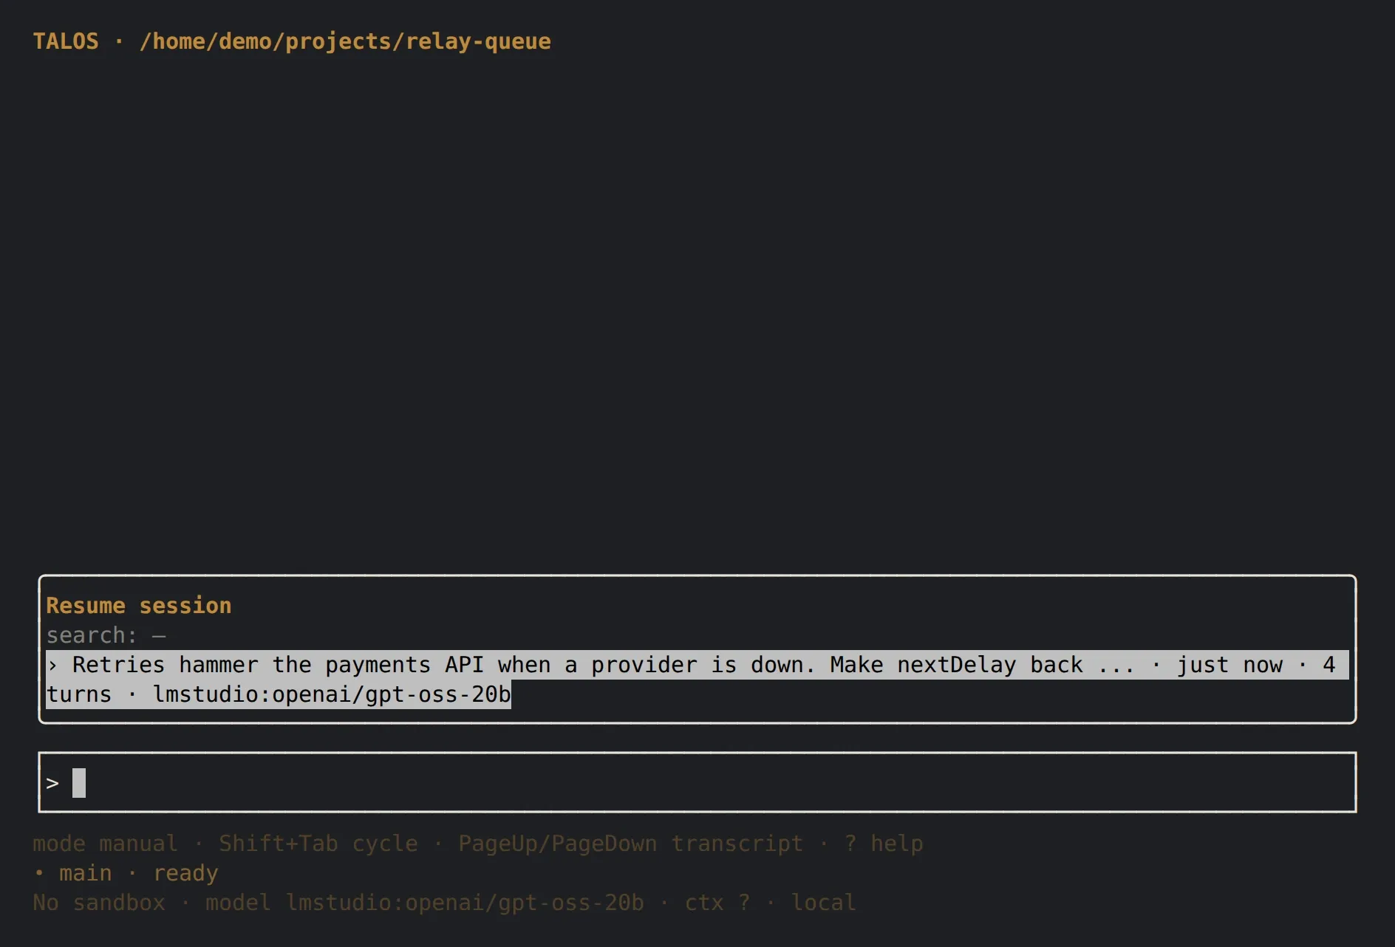Click the TALOS project path header
This screenshot has width=1395, height=947.
point(292,41)
